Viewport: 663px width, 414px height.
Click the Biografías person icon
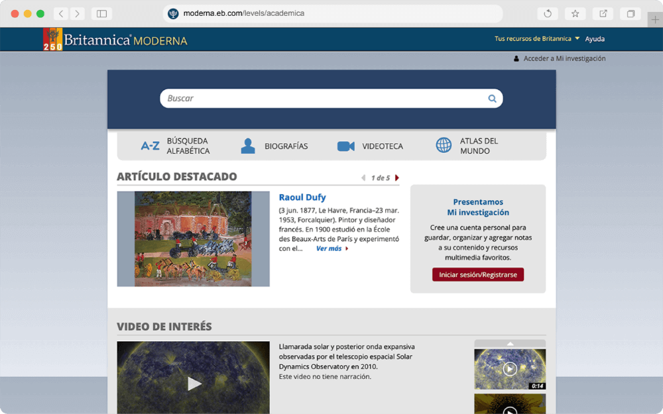tap(248, 146)
